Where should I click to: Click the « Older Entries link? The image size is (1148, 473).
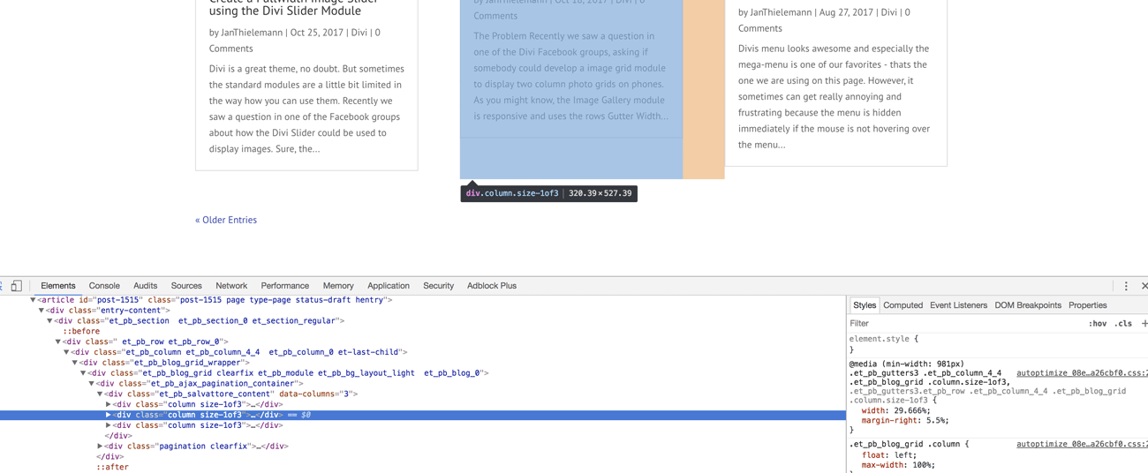[x=226, y=220]
